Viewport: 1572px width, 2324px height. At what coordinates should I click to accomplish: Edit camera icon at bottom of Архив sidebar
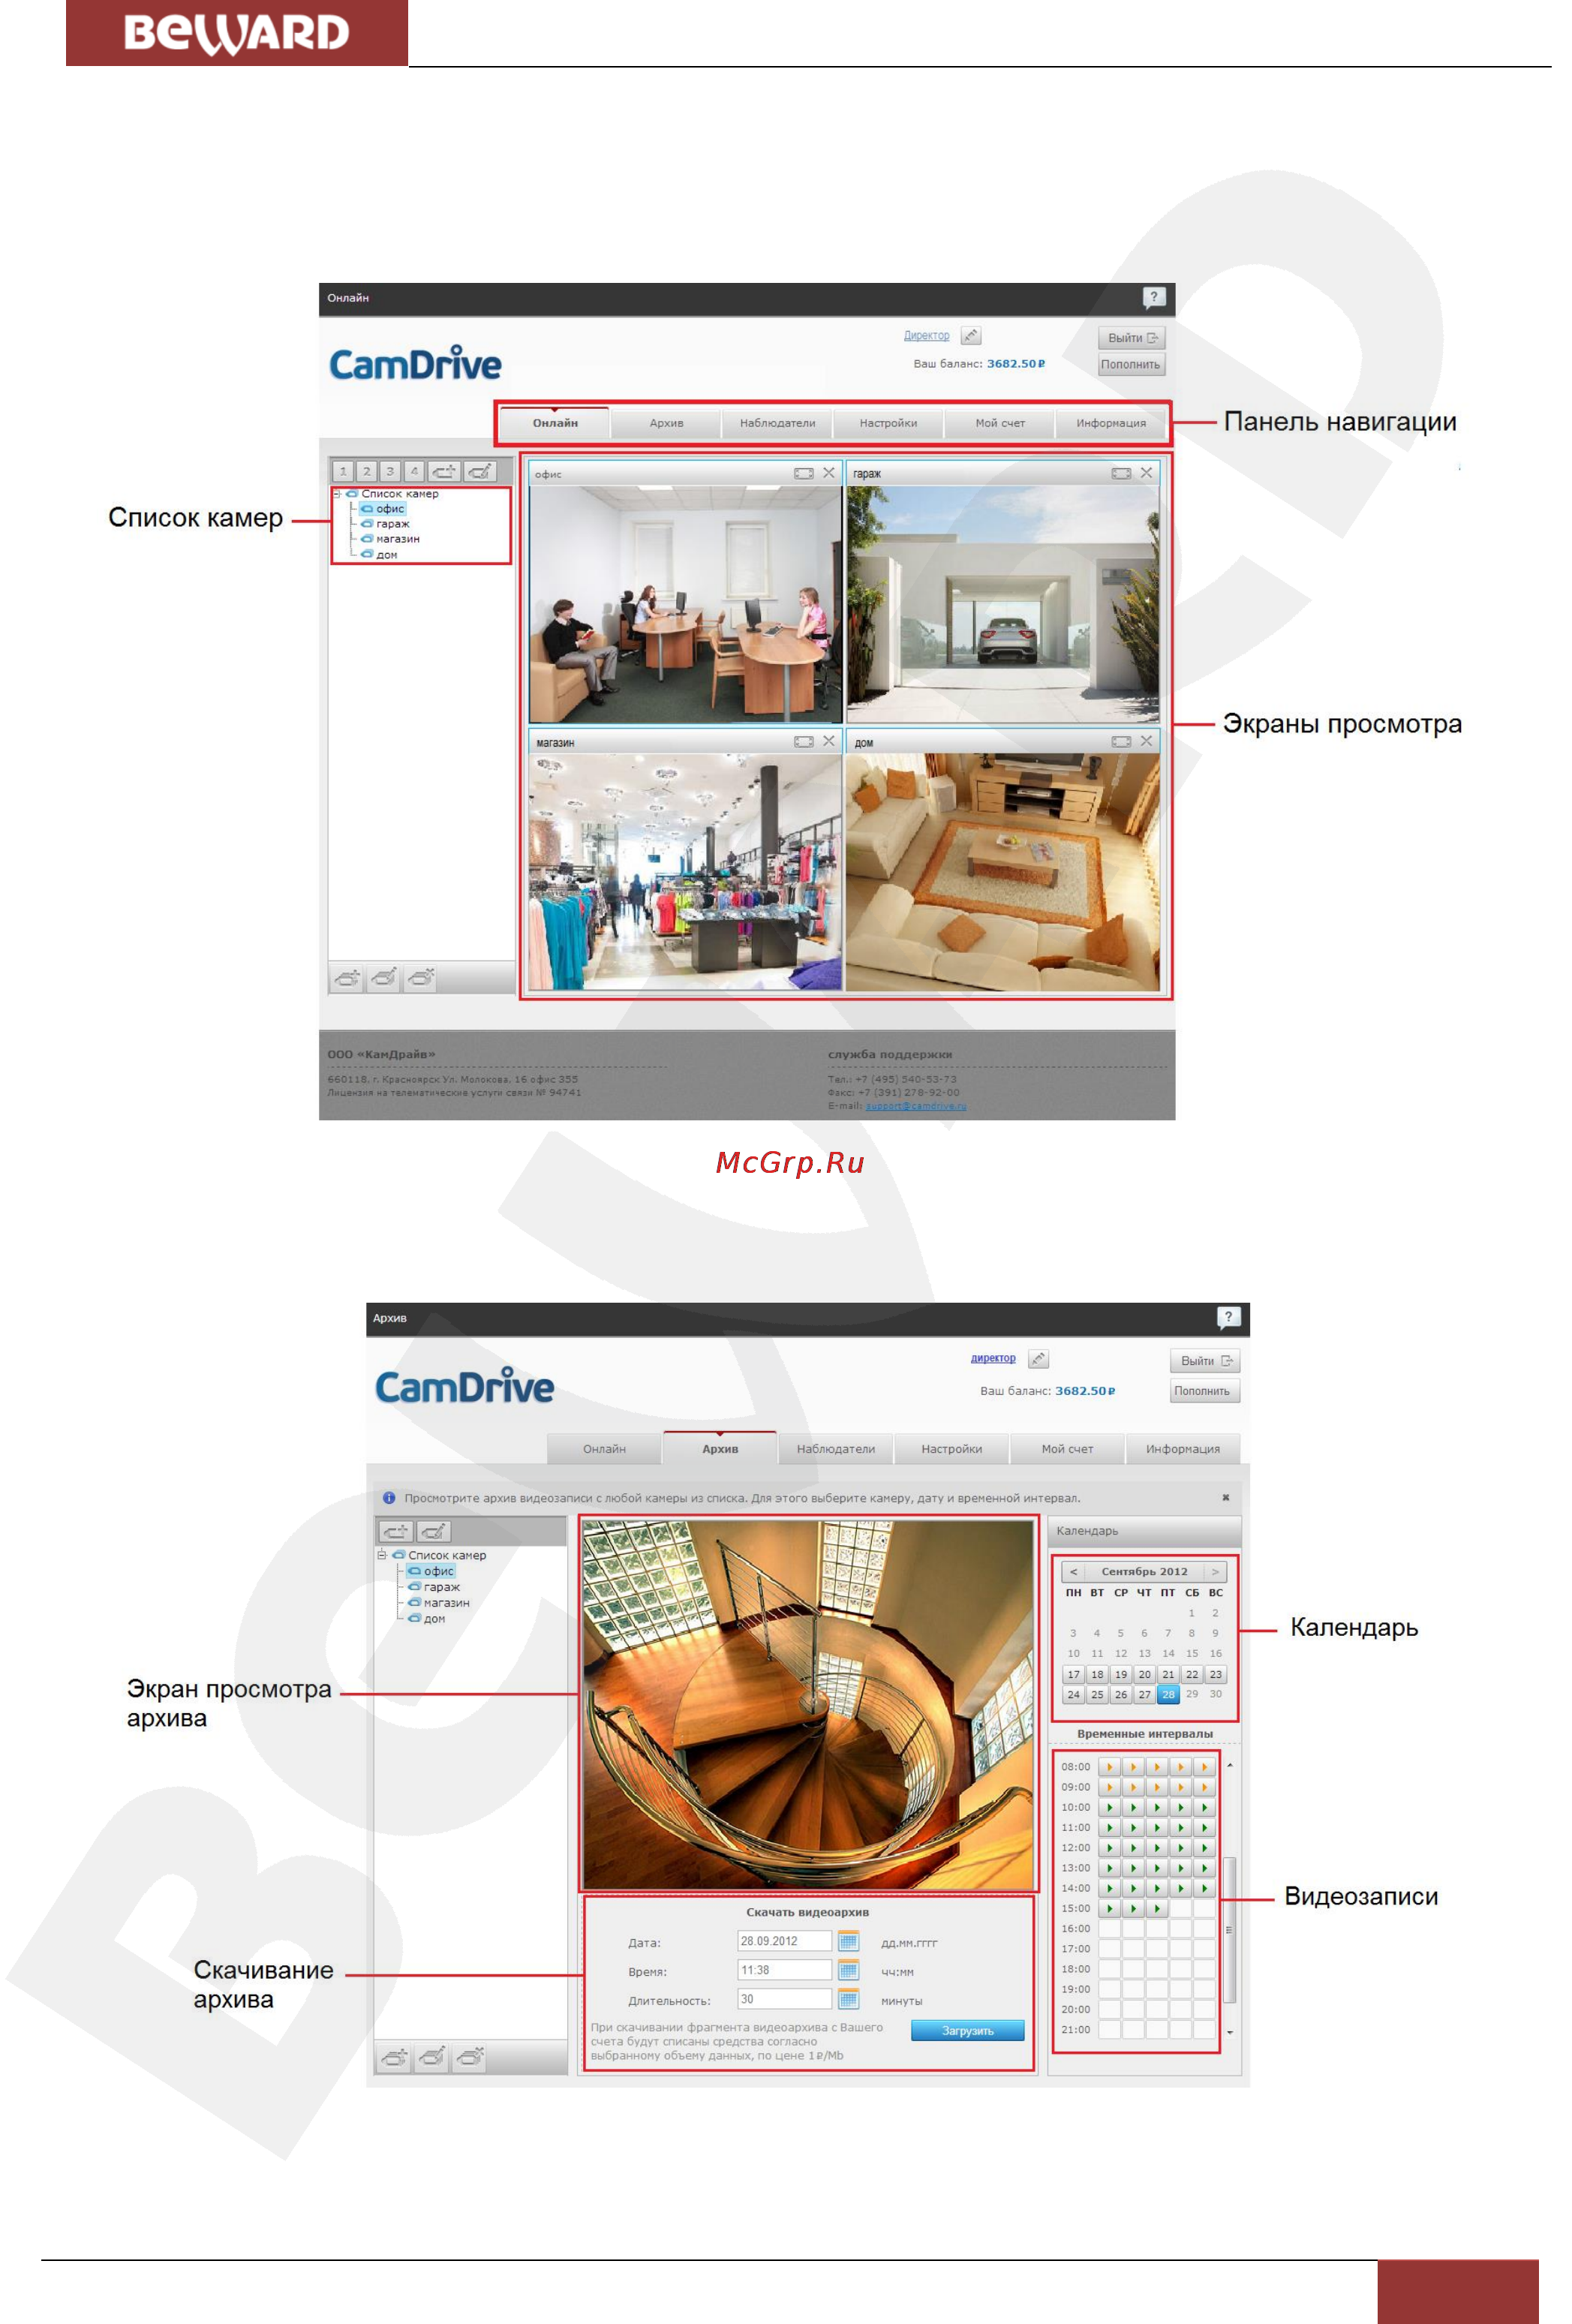(x=432, y=2058)
